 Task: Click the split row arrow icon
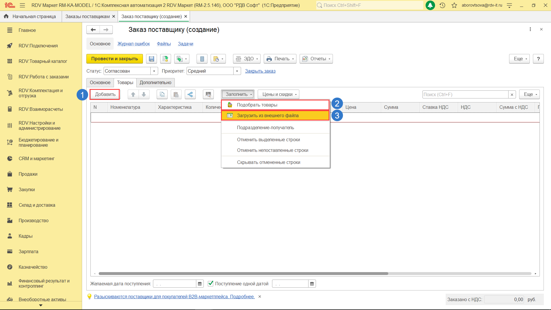point(190,94)
